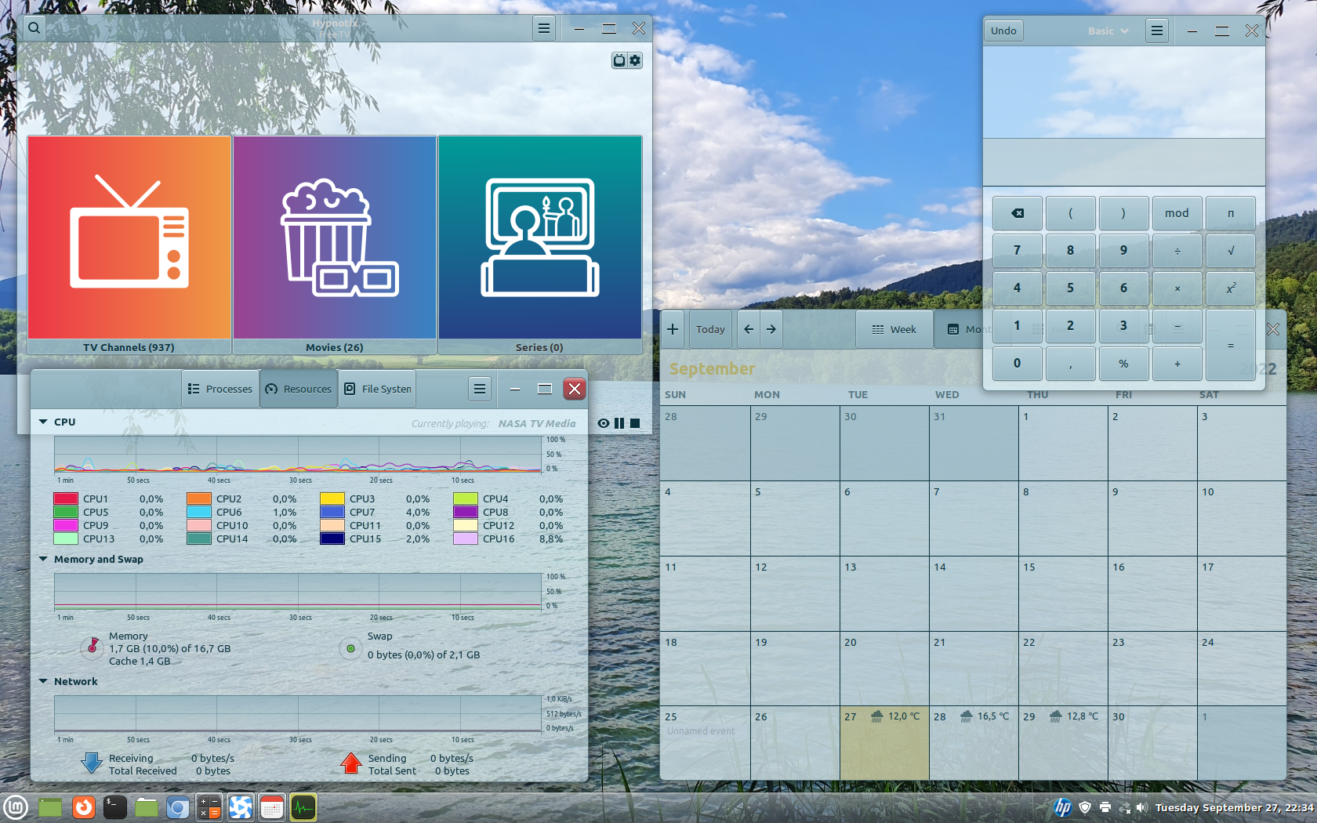Viewport: 1317px width, 823px height.
Task: Open the Unnamed event on September 25
Action: [702, 731]
